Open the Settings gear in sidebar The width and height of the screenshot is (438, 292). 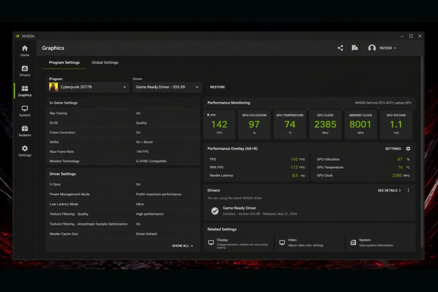25,148
